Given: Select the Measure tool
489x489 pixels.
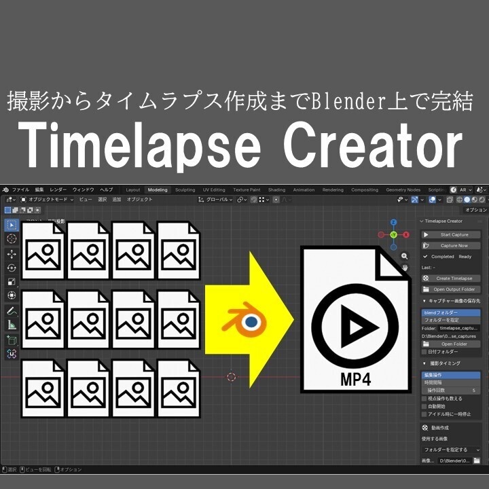Looking at the screenshot, I should tap(12, 325).
